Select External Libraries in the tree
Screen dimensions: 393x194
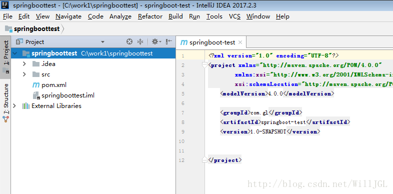click(x=56, y=106)
